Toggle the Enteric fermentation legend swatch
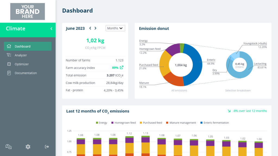Screen dimensions: 278x156 click(201, 123)
